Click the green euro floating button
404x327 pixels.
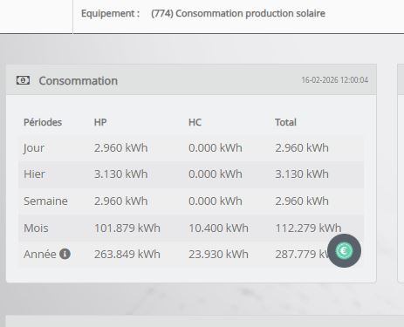pyautogui.click(x=345, y=250)
